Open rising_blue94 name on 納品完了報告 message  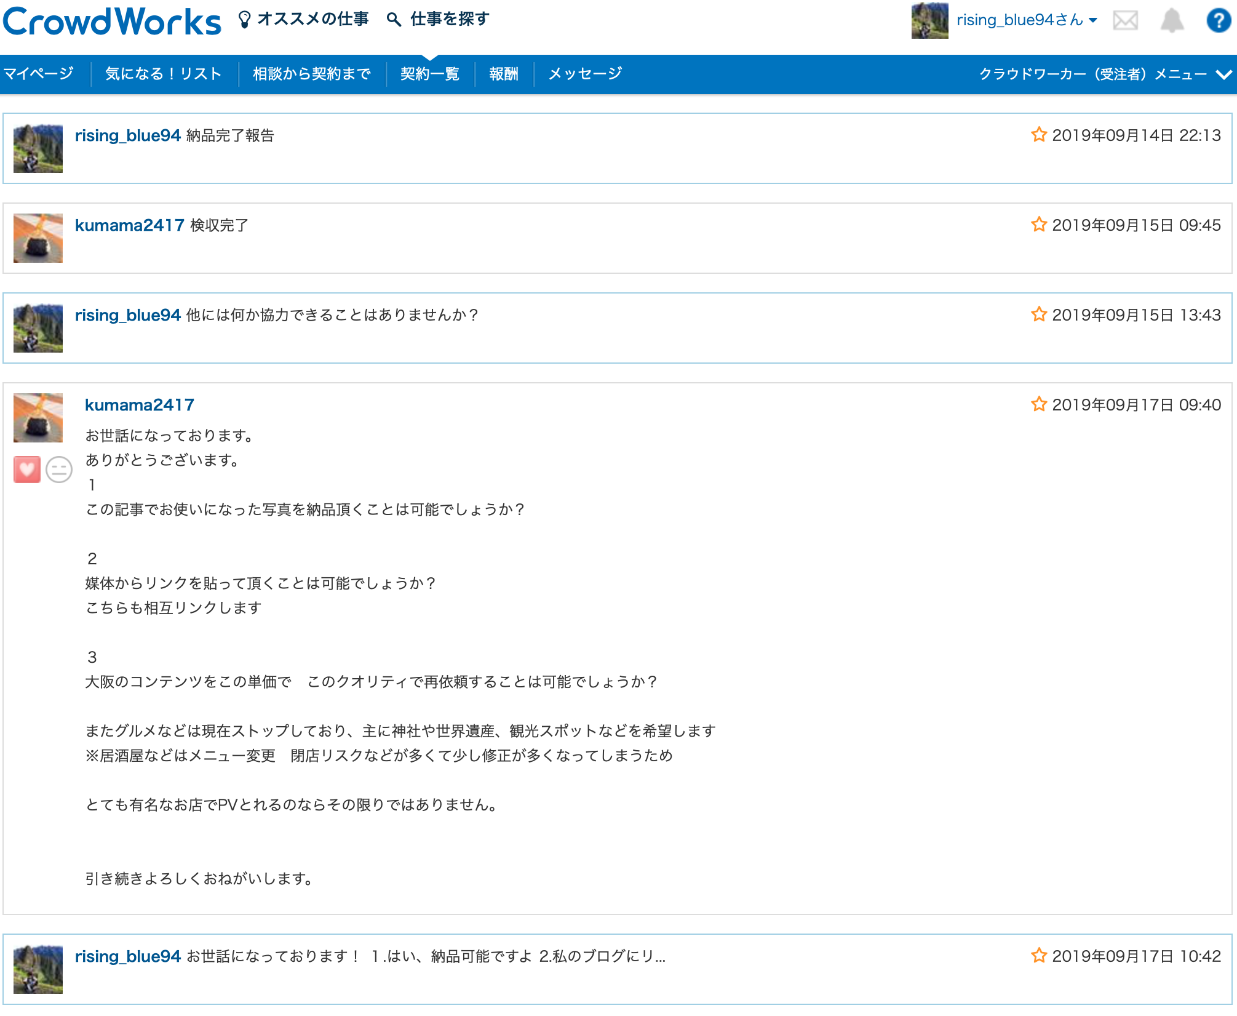pos(128,135)
